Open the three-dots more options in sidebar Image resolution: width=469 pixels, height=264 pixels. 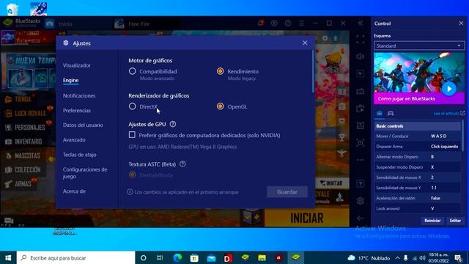361,160
